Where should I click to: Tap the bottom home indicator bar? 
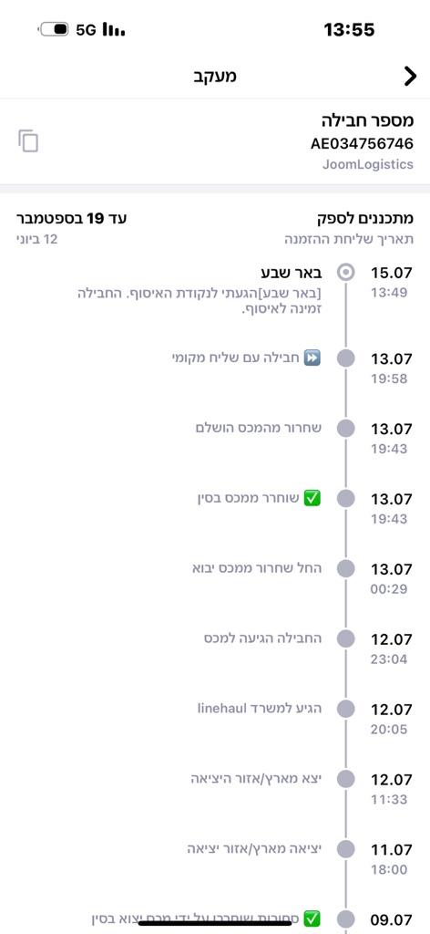pos(215,923)
